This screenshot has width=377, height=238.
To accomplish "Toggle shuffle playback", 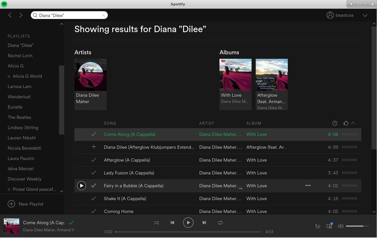I will tap(156, 223).
